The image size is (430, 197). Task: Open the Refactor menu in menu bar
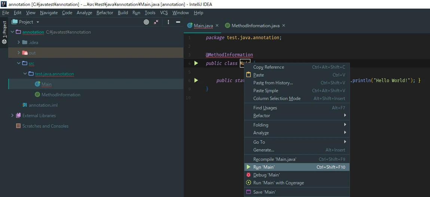pos(105,13)
